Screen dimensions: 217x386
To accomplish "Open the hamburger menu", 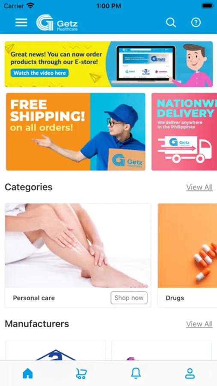I will (21, 23).
